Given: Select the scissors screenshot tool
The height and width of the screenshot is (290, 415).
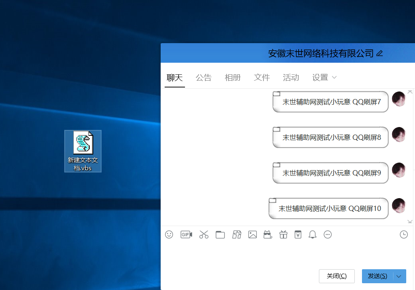Looking at the screenshot, I should coord(204,234).
